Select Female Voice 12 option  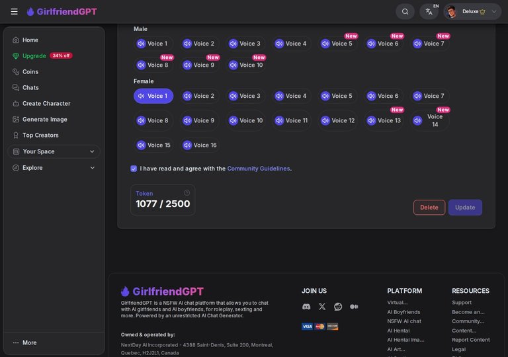click(337, 121)
